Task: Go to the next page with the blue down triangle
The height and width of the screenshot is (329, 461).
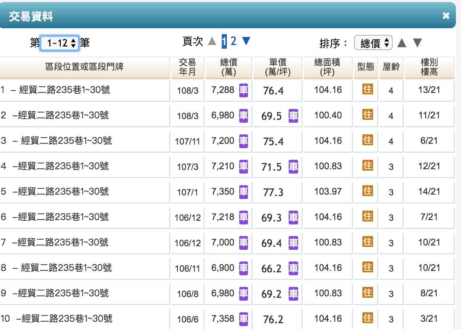Action: click(x=246, y=41)
